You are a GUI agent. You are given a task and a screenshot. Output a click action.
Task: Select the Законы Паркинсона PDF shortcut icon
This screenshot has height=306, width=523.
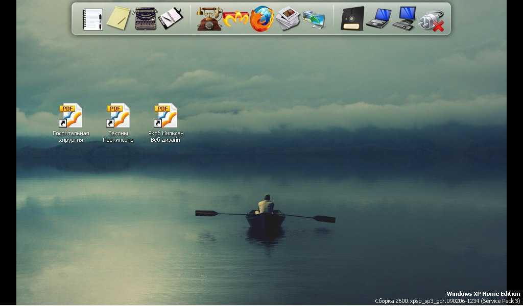click(118, 115)
